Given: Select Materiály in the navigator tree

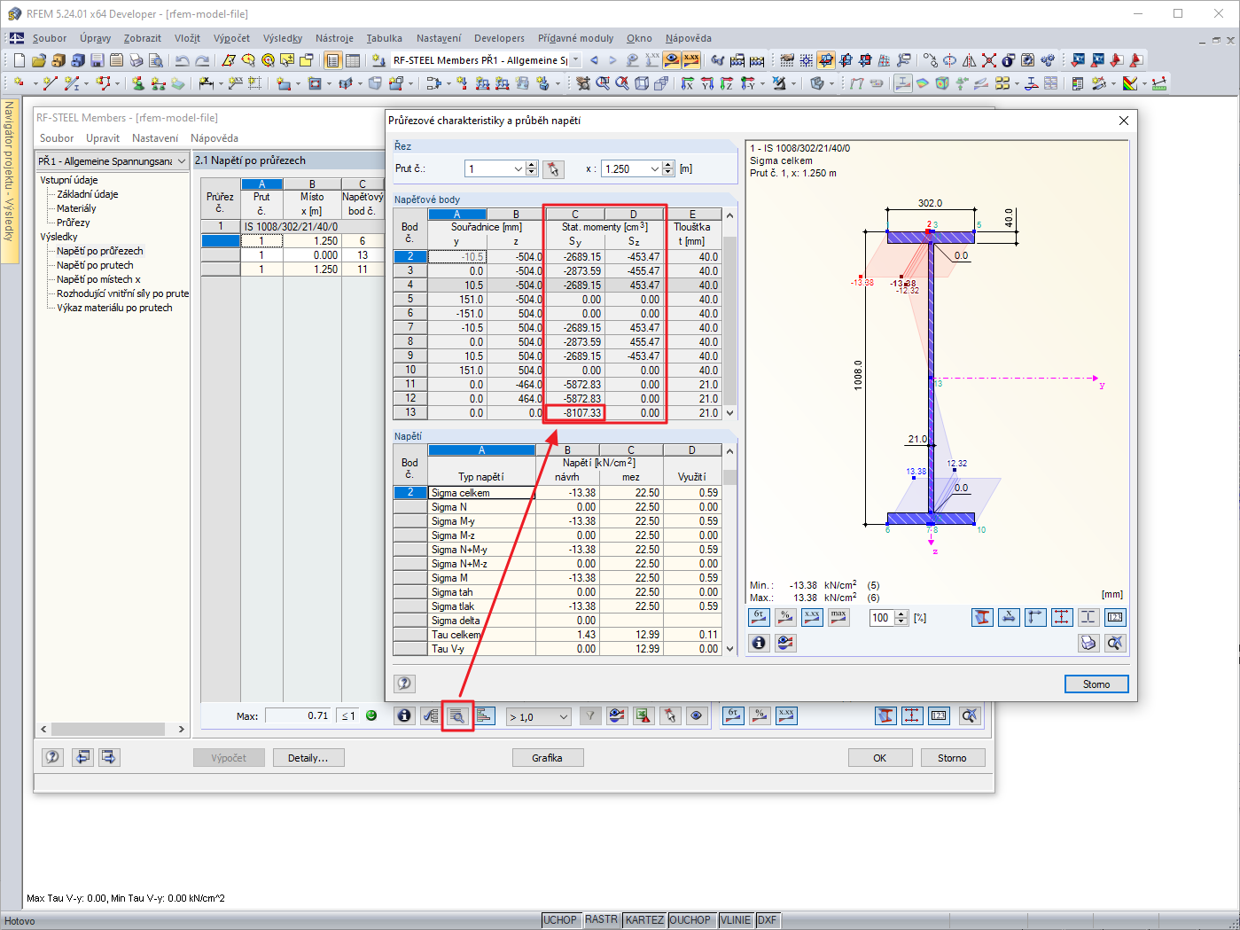Looking at the screenshot, I should point(76,208).
